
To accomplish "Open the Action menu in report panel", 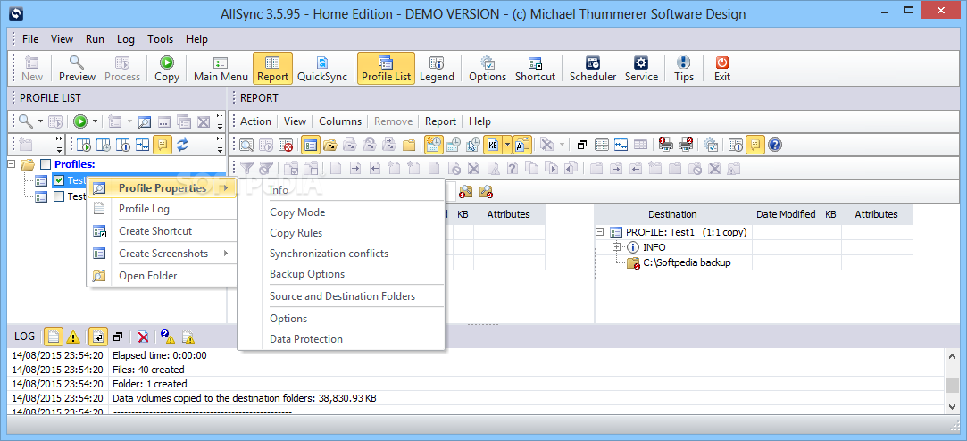I will click(255, 121).
